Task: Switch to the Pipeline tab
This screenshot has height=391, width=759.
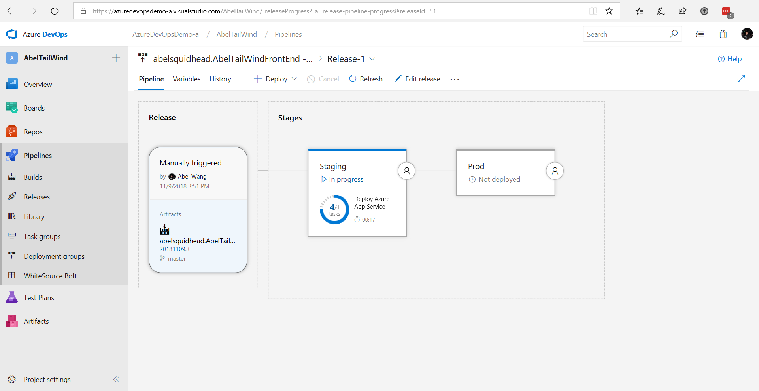Action: tap(151, 79)
